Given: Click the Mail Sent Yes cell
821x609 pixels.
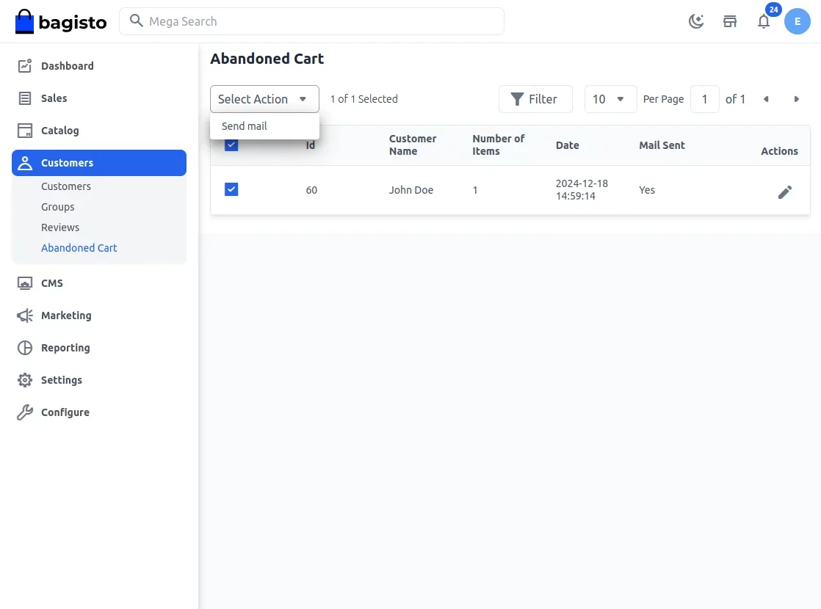Looking at the screenshot, I should pos(647,190).
